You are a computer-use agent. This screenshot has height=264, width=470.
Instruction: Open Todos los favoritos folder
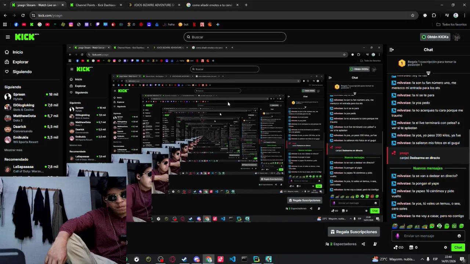point(451,25)
